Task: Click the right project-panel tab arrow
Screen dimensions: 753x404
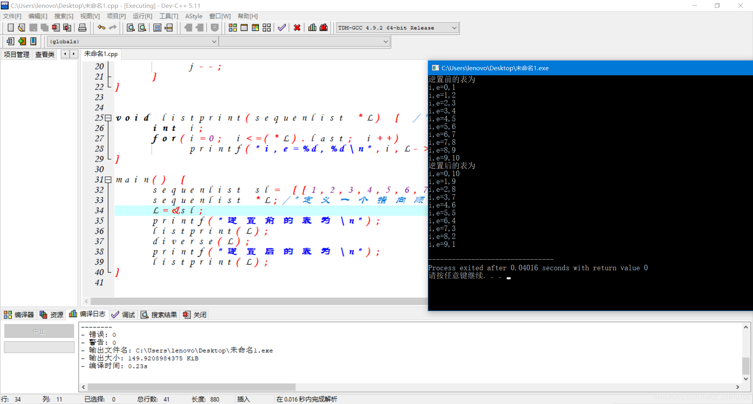Action: click(x=74, y=54)
